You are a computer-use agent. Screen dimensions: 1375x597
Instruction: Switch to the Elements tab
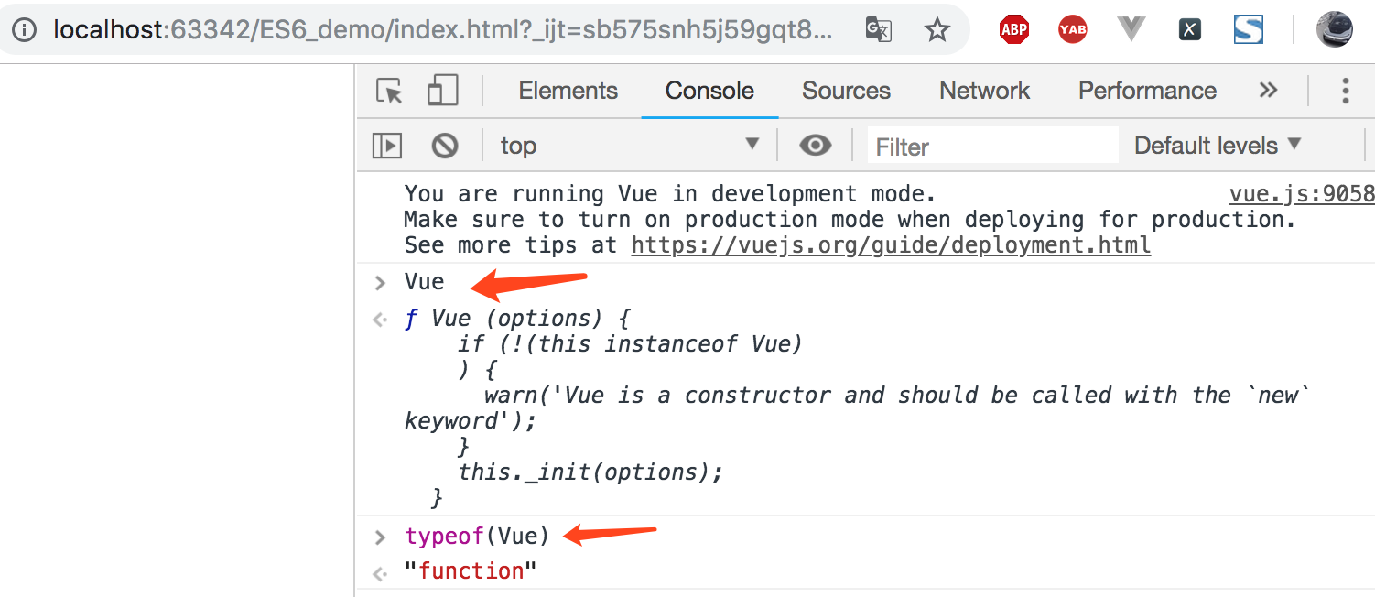(x=568, y=91)
